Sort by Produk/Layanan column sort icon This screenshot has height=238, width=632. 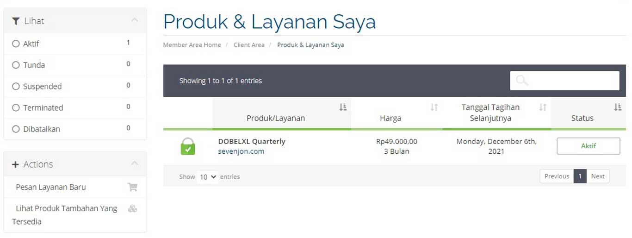point(343,107)
